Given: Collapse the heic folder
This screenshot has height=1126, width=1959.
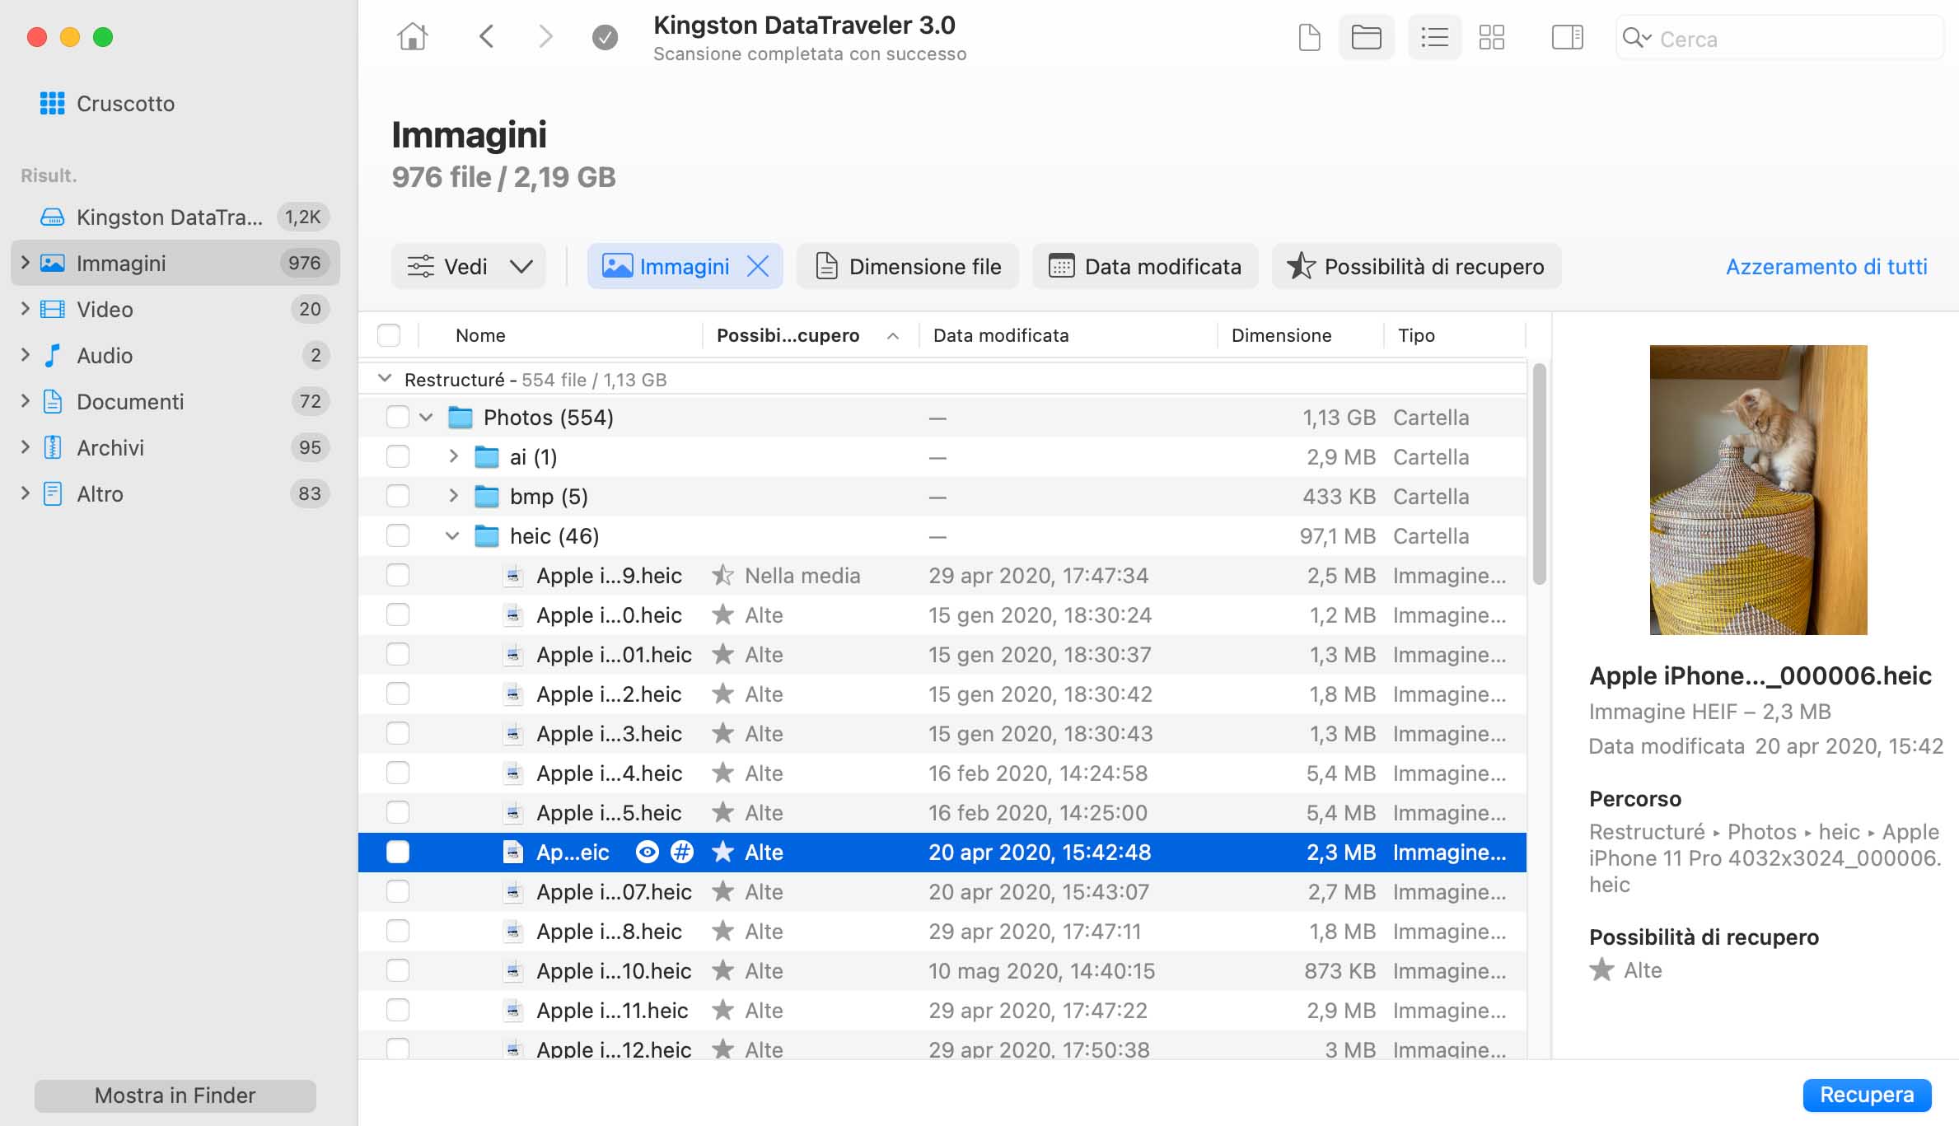Looking at the screenshot, I should pos(452,535).
